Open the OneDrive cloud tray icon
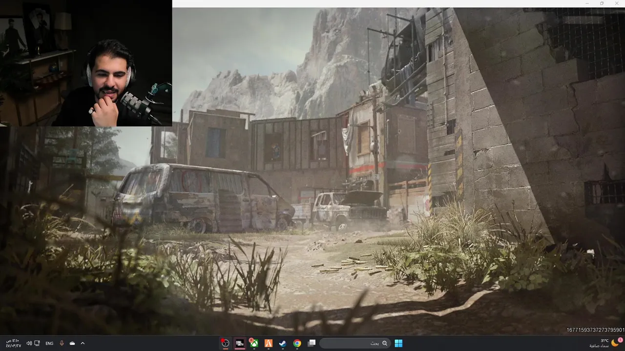625x351 pixels. click(72, 343)
